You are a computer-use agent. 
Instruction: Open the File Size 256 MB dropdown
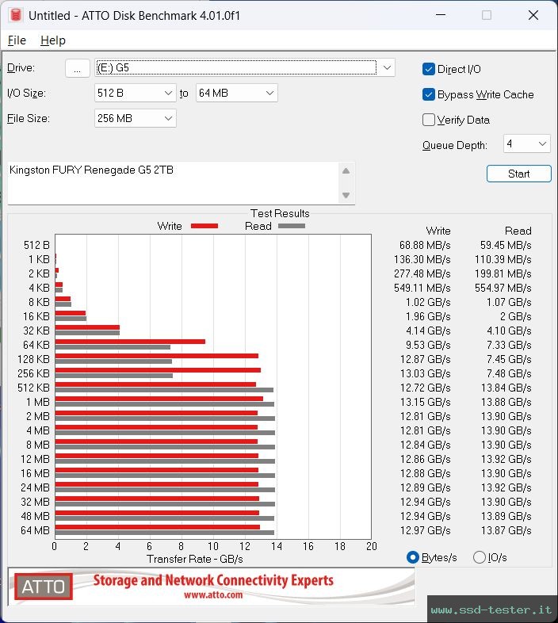tap(136, 118)
